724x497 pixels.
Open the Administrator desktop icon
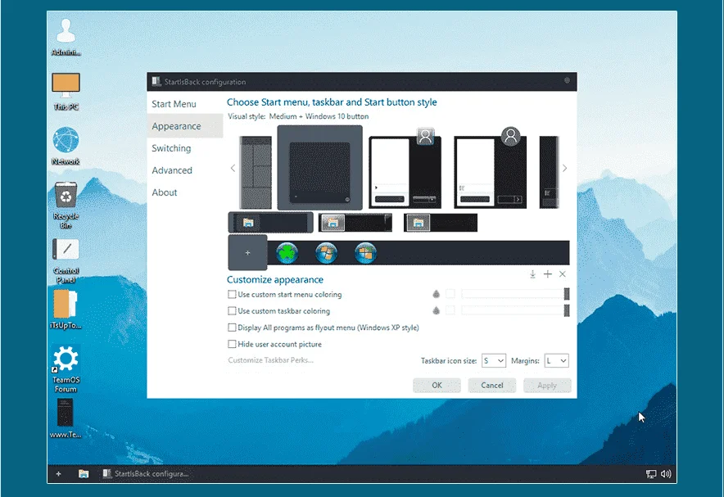pyautogui.click(x=66, y=38)
